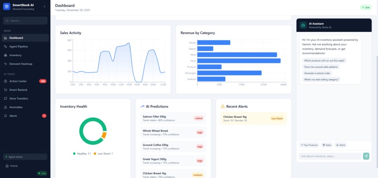Go to the Inventory section
Viewport: 378px width, 178px height.
pos(25,55)
